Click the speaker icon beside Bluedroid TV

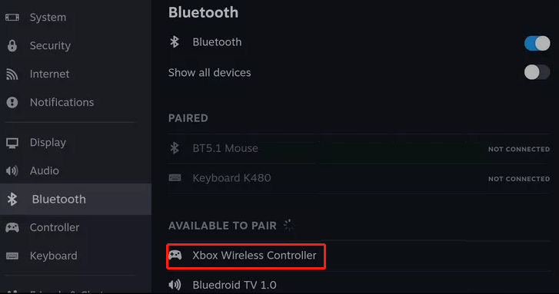click(175, 285)
